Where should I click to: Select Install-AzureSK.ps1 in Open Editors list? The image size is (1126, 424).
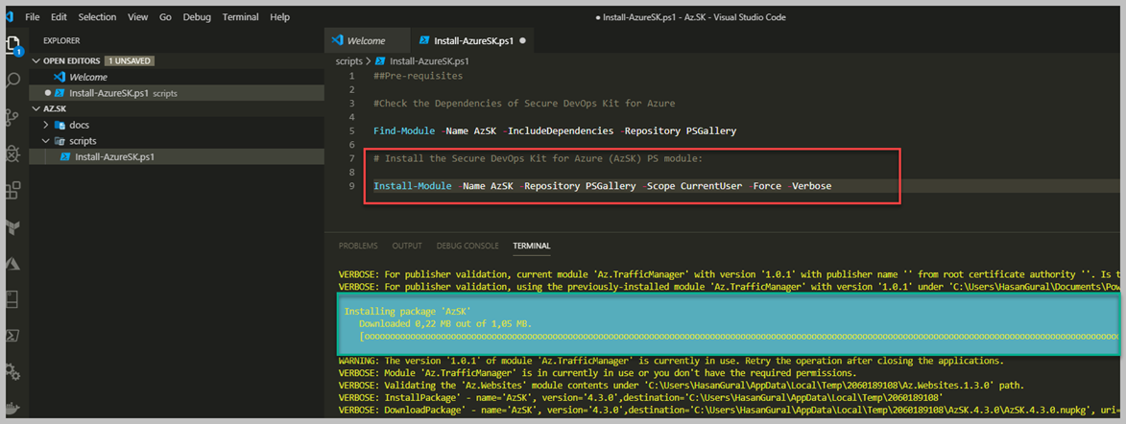pyautogui.click(x=177, y=92)
